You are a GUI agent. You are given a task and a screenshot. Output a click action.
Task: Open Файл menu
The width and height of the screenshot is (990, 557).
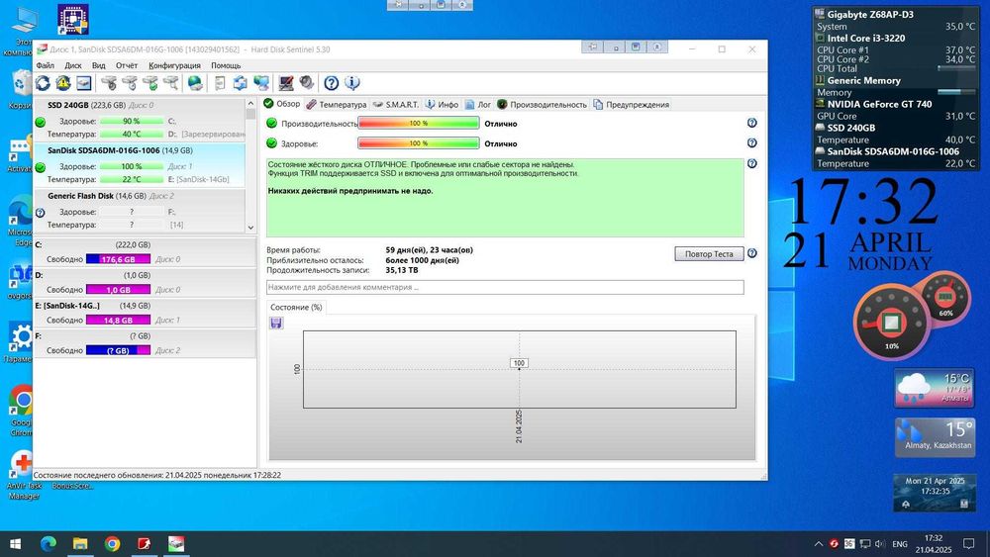pos(45,65)
